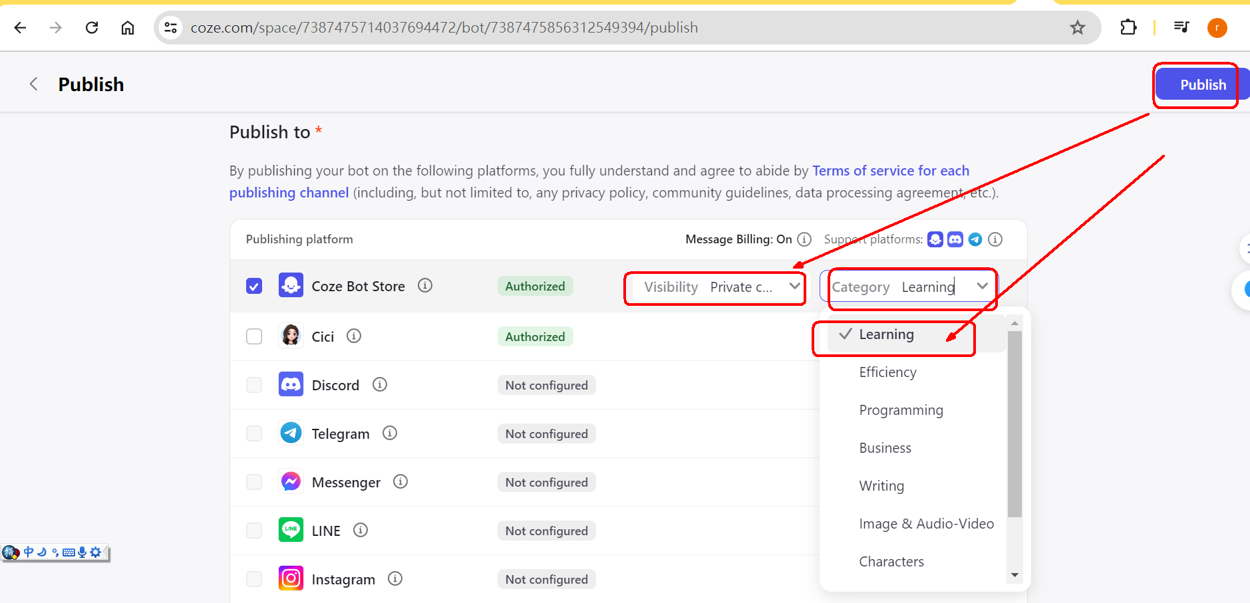Click info icon beside Telegram
1250x603 pixels.
pyautogui.click(x=390, y=433)
